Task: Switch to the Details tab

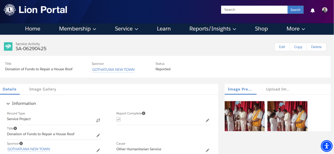Action: coord(9,89)
